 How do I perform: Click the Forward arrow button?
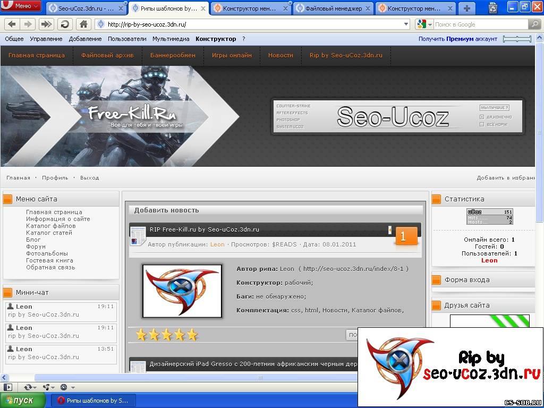pos(27,24)
